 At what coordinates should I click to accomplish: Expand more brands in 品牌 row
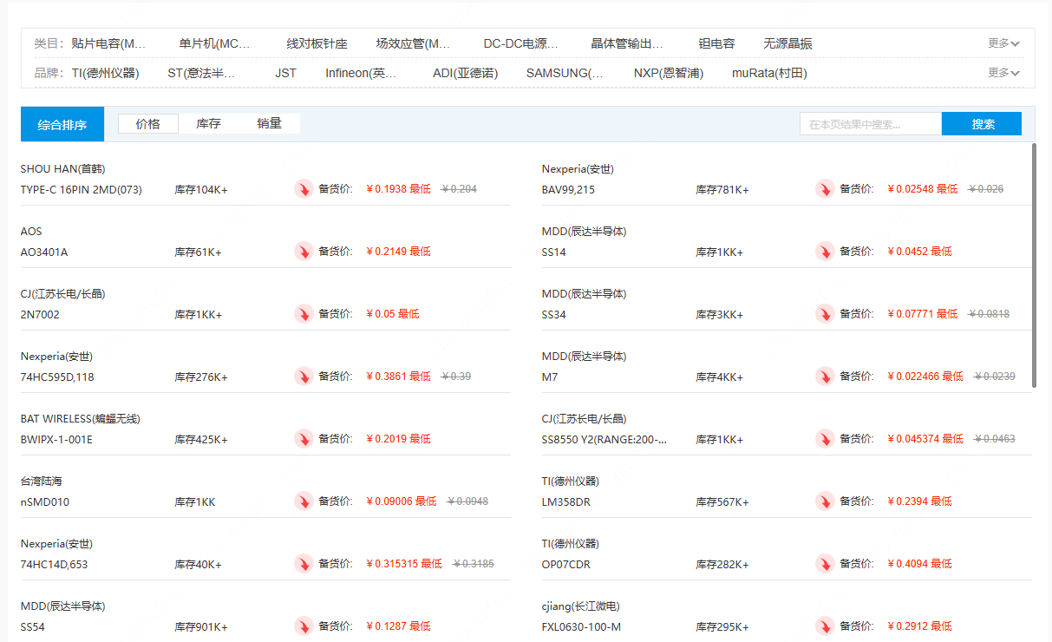coord(1003,73)
